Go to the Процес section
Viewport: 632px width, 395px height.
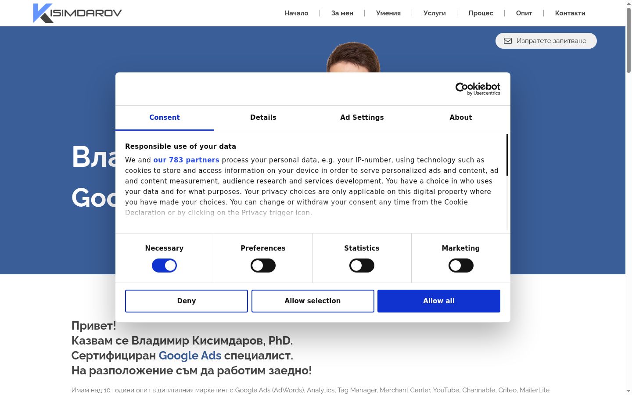(481, 13)
